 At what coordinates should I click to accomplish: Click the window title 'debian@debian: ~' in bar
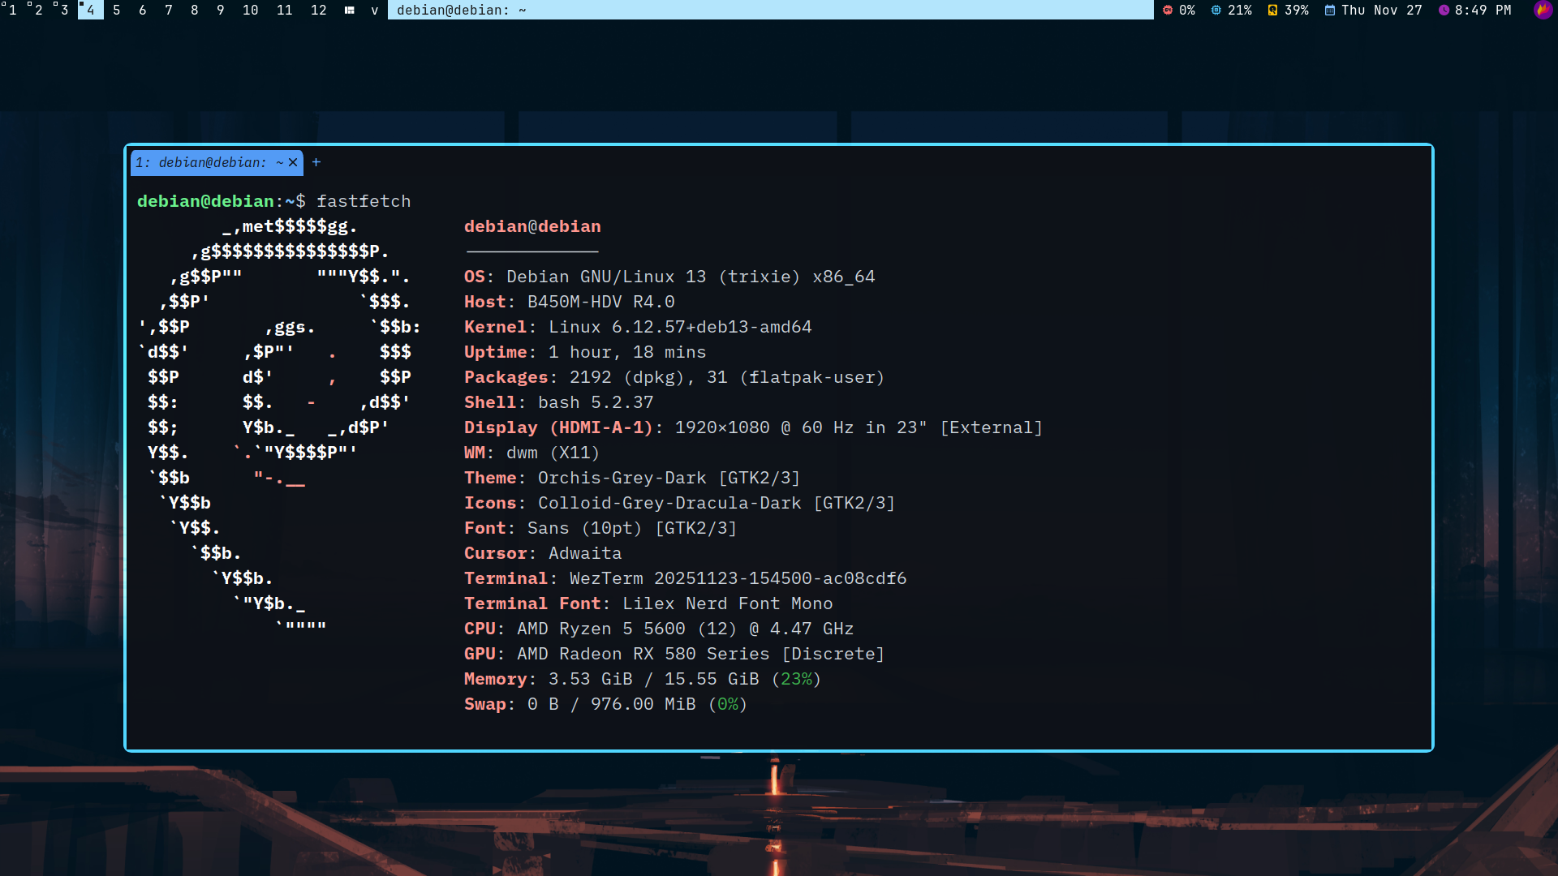tap(461, 10)
